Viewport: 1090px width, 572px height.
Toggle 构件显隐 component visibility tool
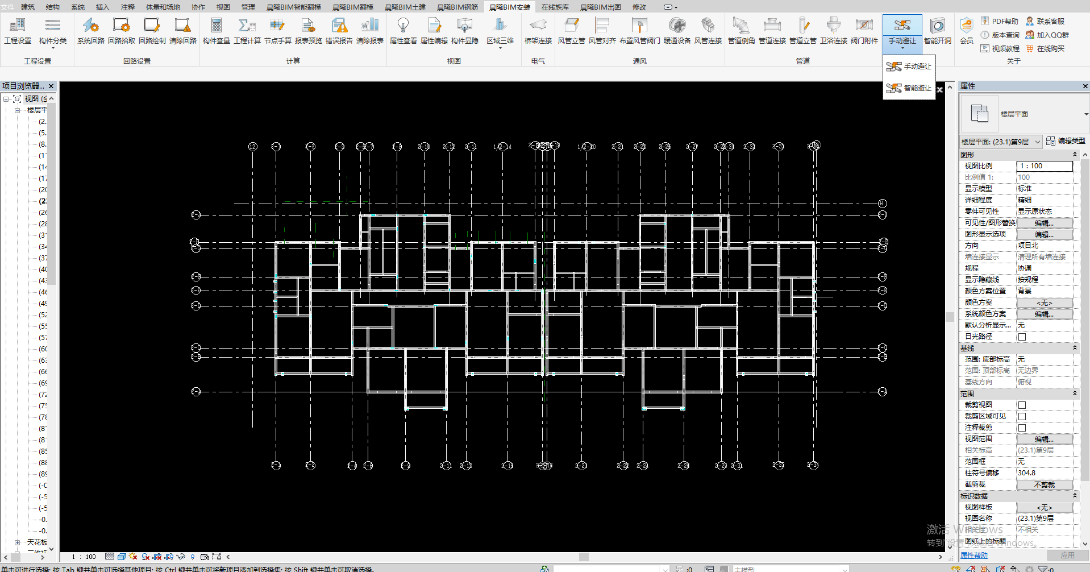tap(465, 31)
